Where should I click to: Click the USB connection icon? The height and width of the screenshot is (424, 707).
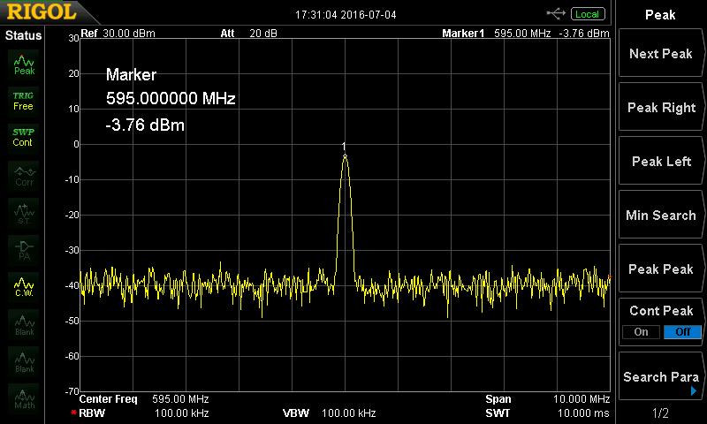pyautogui.click(x=556, y=13)
